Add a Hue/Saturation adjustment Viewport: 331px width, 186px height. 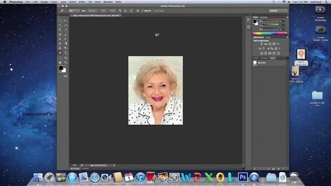(x=260, y=49)
